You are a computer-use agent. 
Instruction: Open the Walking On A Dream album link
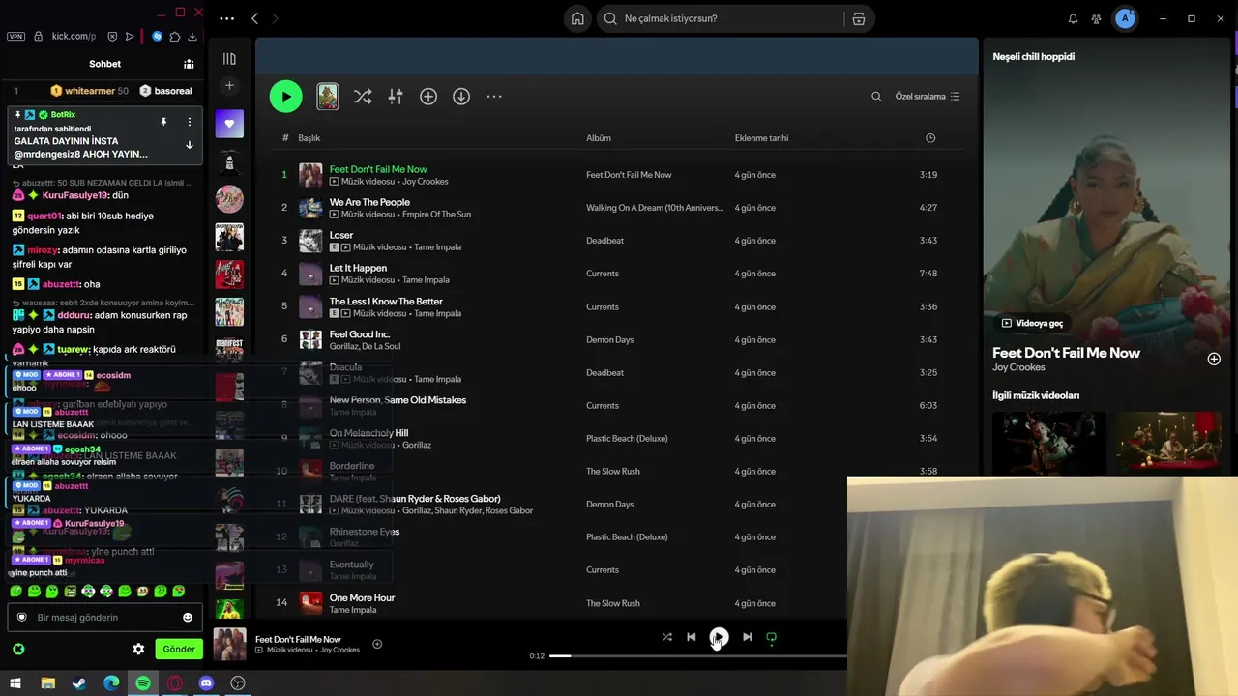click(x=655, y=208)
